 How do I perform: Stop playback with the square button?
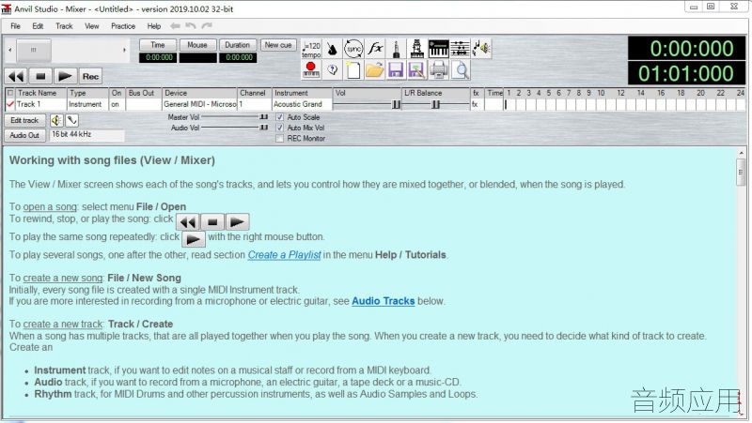pyautogui.click(x=40, y=76)
